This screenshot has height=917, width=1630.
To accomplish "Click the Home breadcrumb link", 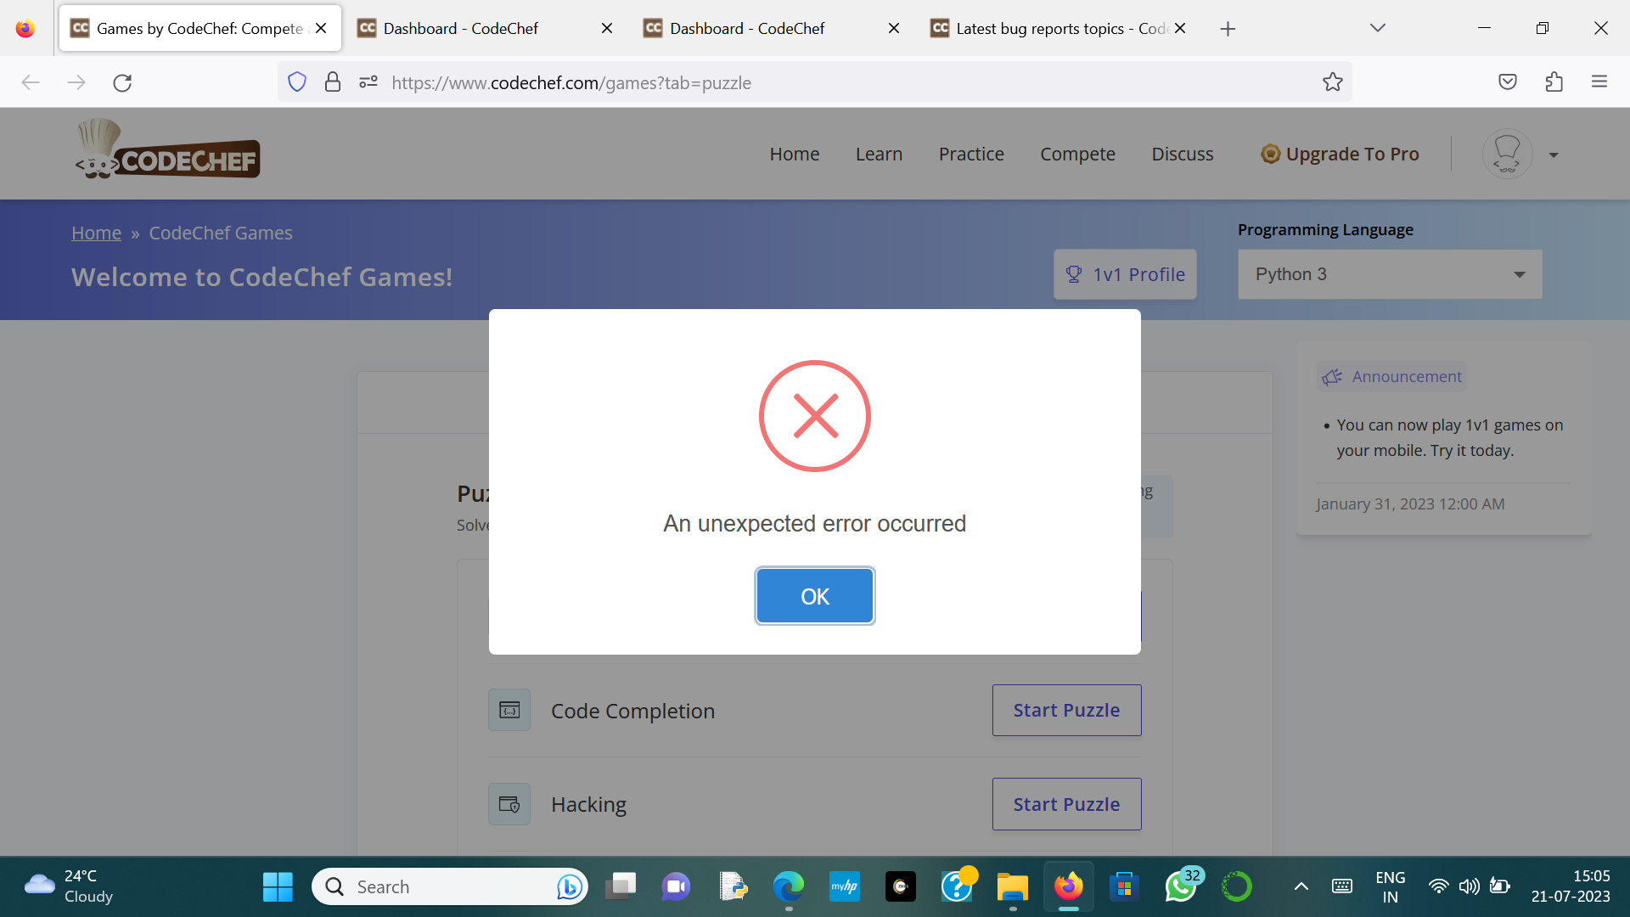I will tap(96, 233).
